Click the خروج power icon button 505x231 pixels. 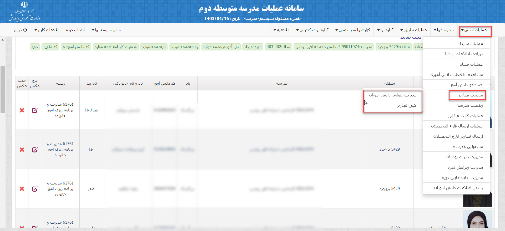point(21,30)
